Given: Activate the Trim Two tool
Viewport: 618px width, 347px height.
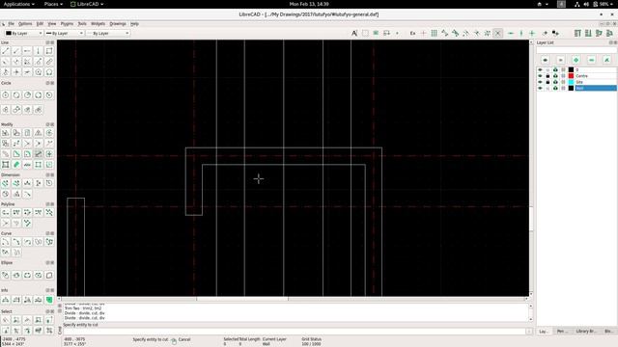Looking at the screenshot, I should (39, 144).
